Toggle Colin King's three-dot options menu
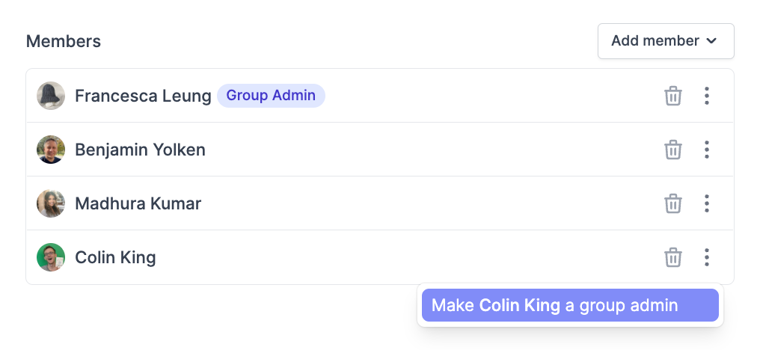Viewport: 760px width, 350px height. pyautogui.click(x=707, y=257)
